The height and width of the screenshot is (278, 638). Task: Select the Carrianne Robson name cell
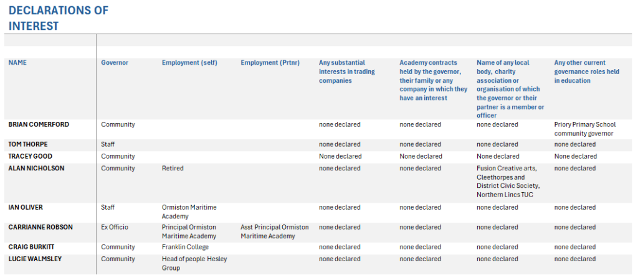40,227
